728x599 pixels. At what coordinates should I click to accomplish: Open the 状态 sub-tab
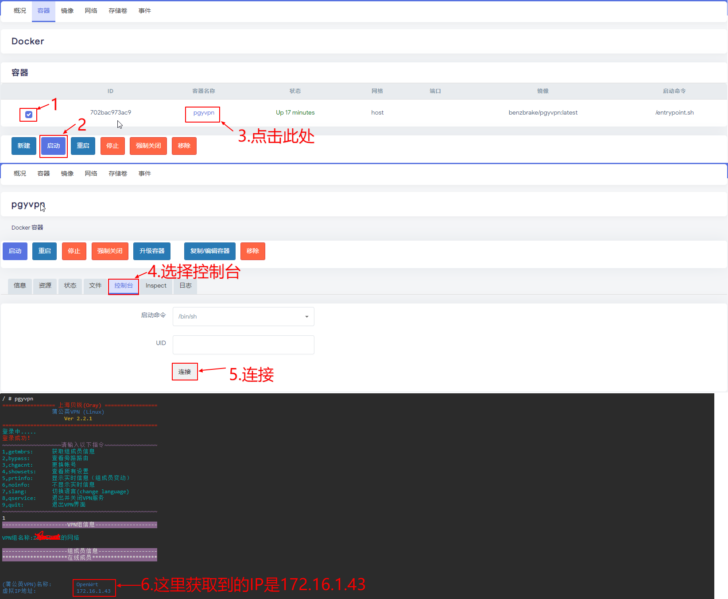click(x=70, y=286)
